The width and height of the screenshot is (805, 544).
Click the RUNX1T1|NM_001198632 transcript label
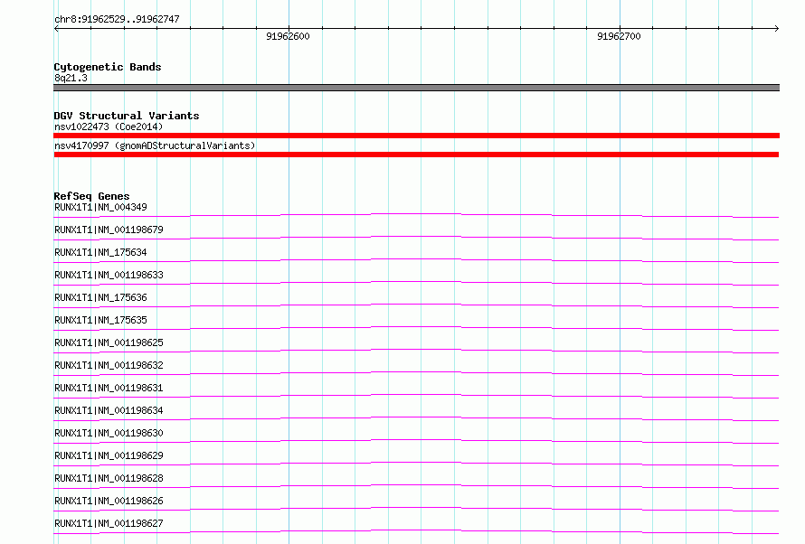click(109, 365)
